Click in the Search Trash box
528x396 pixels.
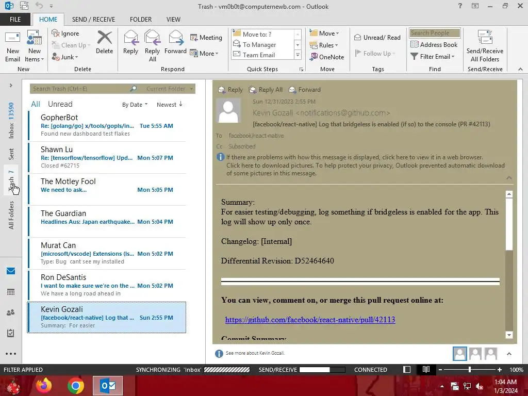[79, 89]
